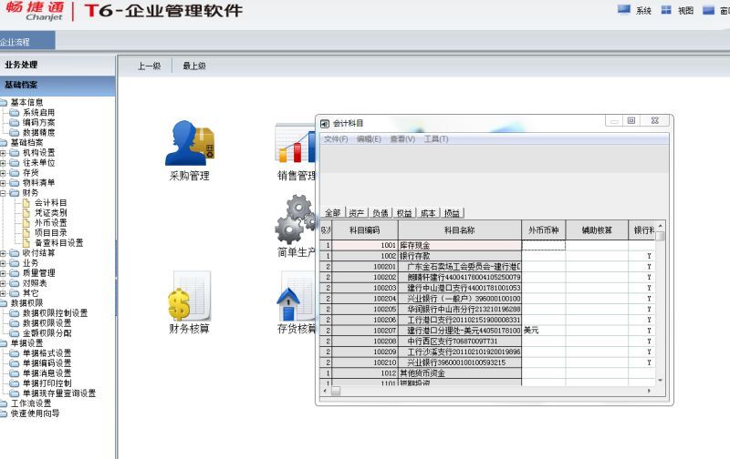Collapse the 财务 tree node
The width and height of the screenshot is (730, 459).
[x=4, y=193]
